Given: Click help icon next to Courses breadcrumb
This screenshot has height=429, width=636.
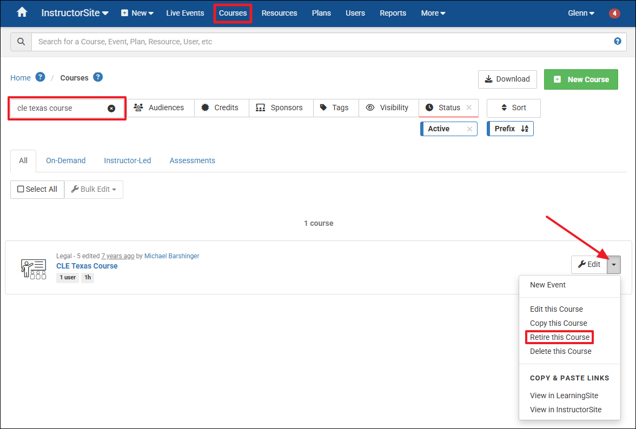Looking at the screenshot, I should pyautogui.click(x=98, y=77).
